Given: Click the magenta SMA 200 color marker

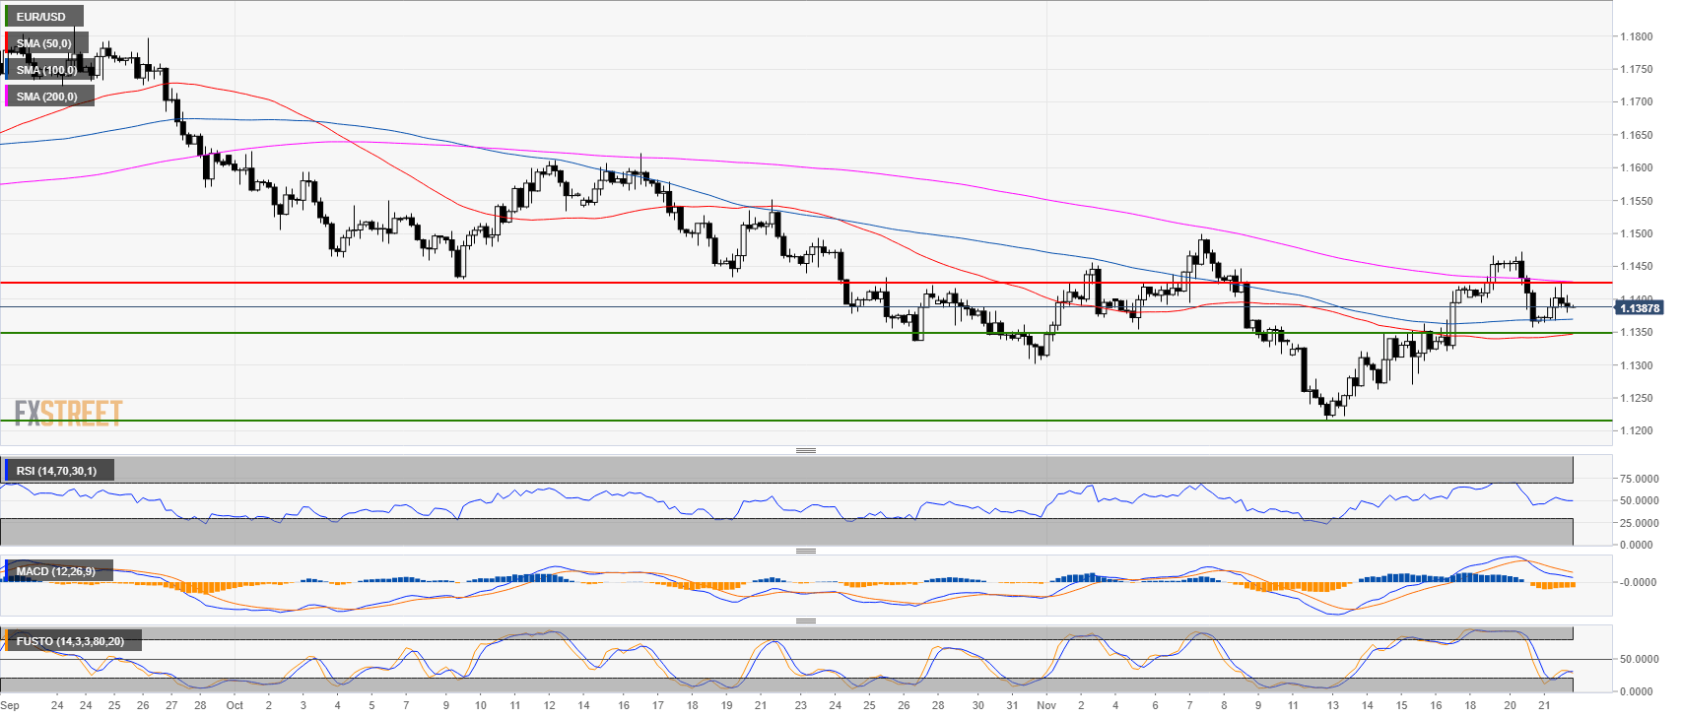Looking at the screenshot, I should 7,97.
